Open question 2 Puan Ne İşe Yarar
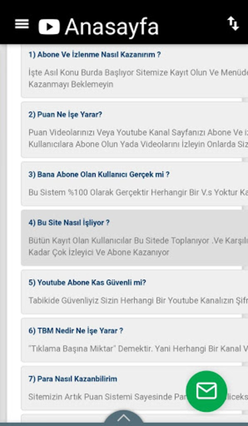 coord(65,114)
